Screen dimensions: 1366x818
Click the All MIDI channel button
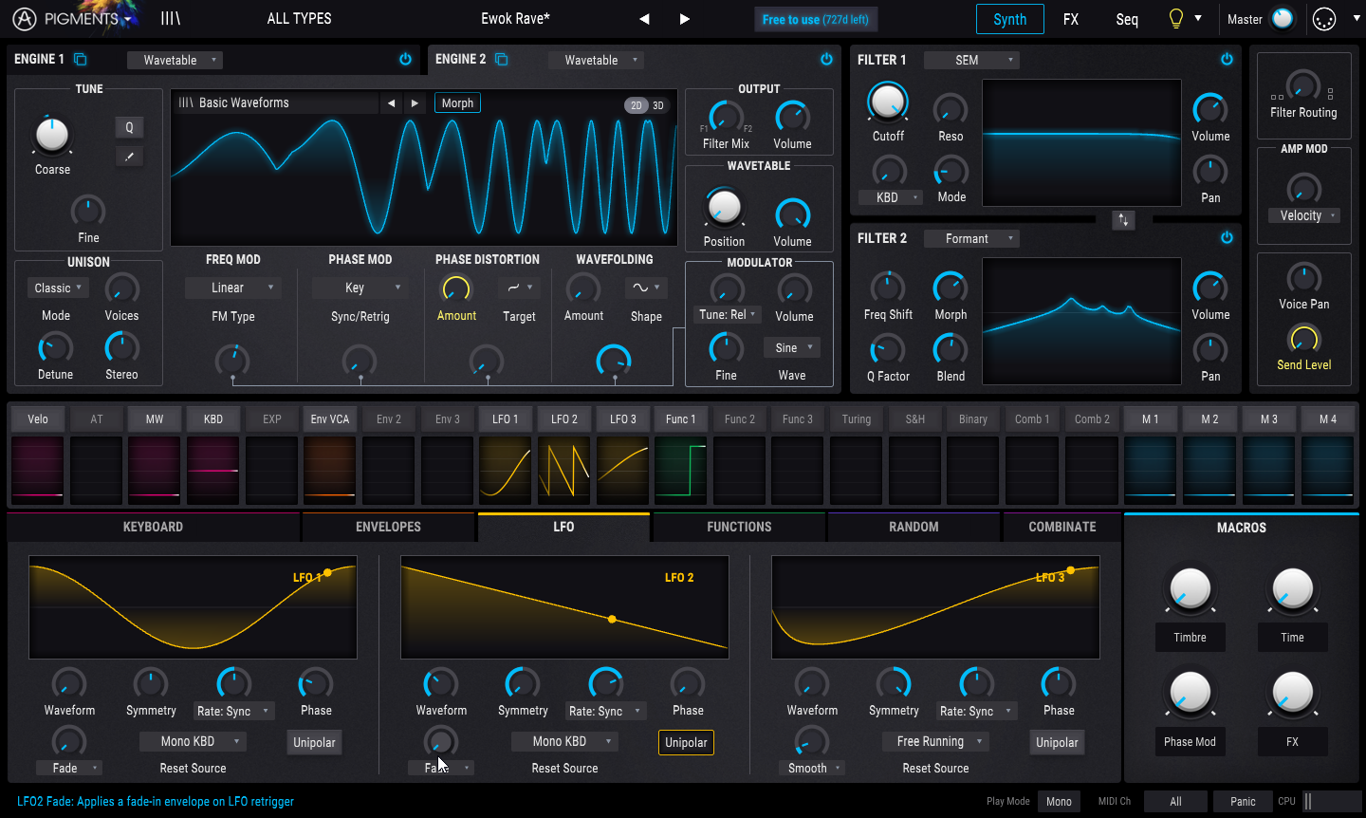tap(1175, 801)
